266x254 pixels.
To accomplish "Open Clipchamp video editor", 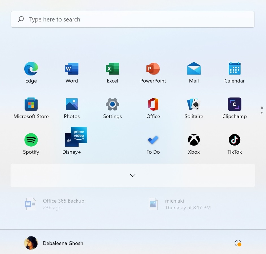I will tap(235, 108).
